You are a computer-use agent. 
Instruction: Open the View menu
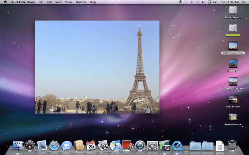point(59,2)
